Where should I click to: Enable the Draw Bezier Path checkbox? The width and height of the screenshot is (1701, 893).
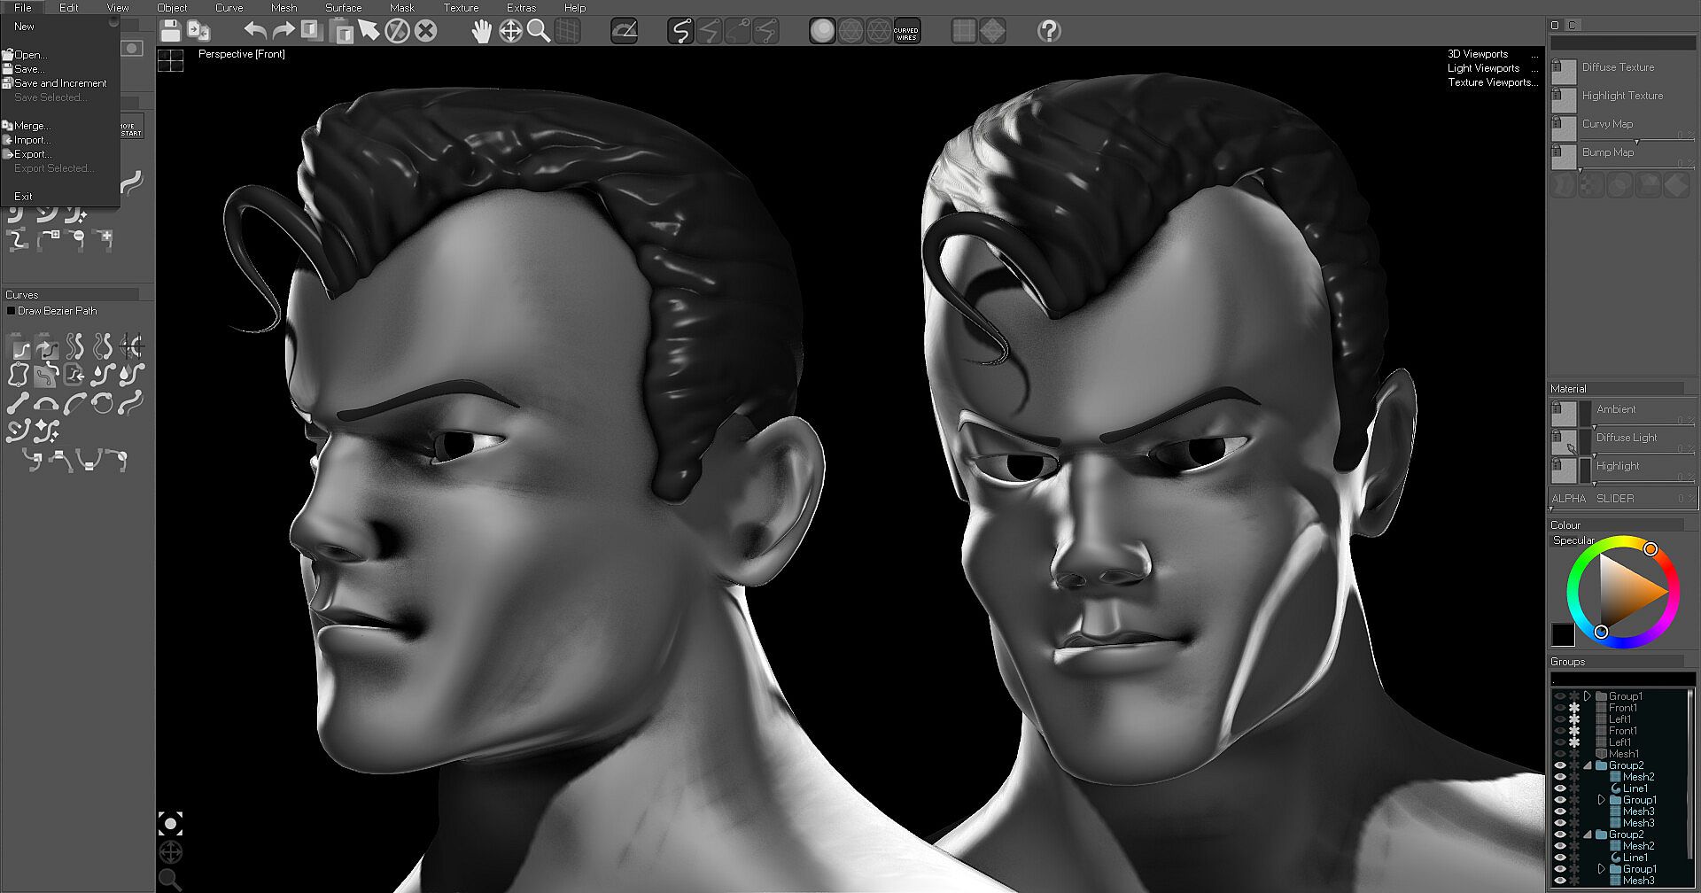point(11,311)
